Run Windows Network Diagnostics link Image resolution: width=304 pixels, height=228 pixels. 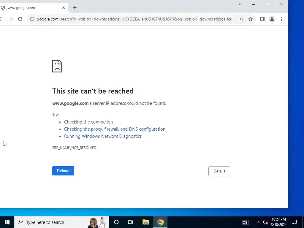(103, 136)
